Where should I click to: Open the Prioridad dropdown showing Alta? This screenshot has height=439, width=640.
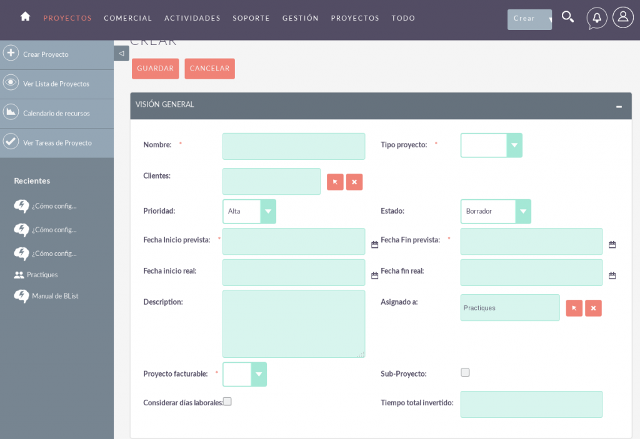(x=268, y=211)
